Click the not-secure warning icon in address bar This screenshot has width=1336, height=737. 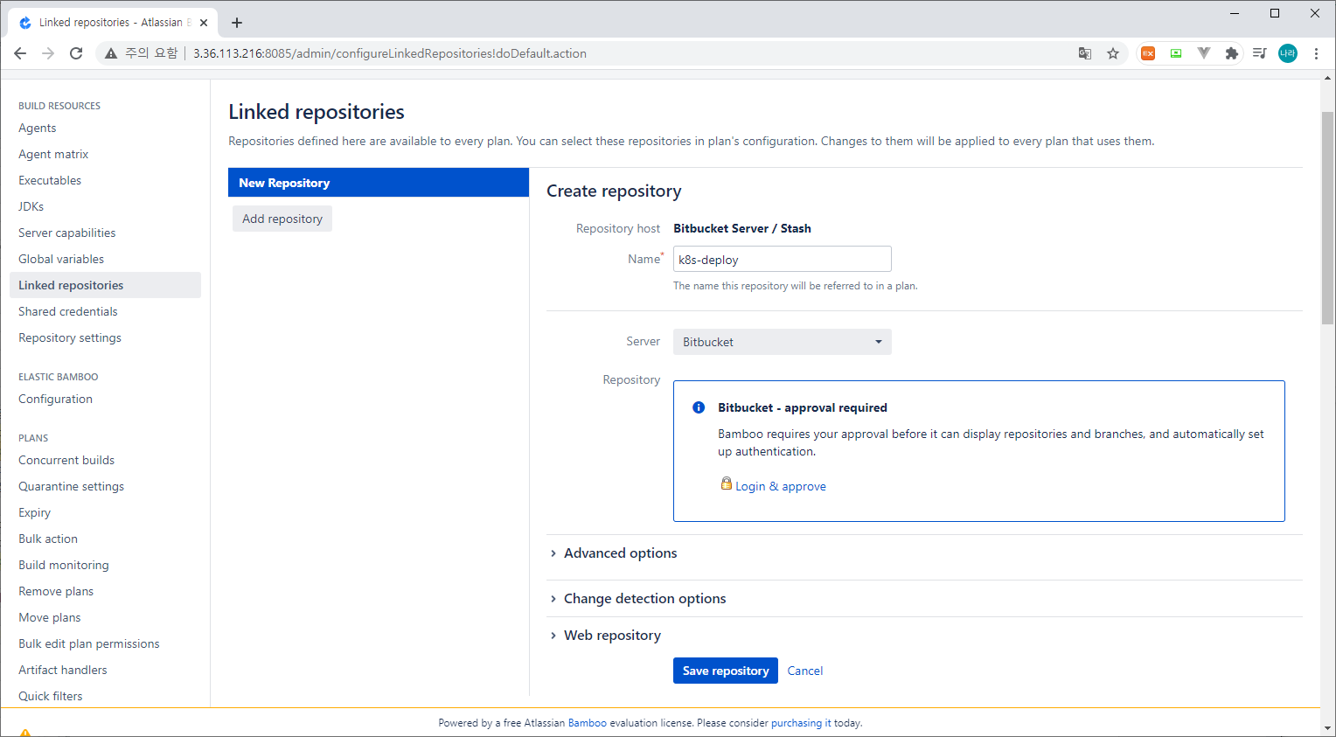(111, 53)
